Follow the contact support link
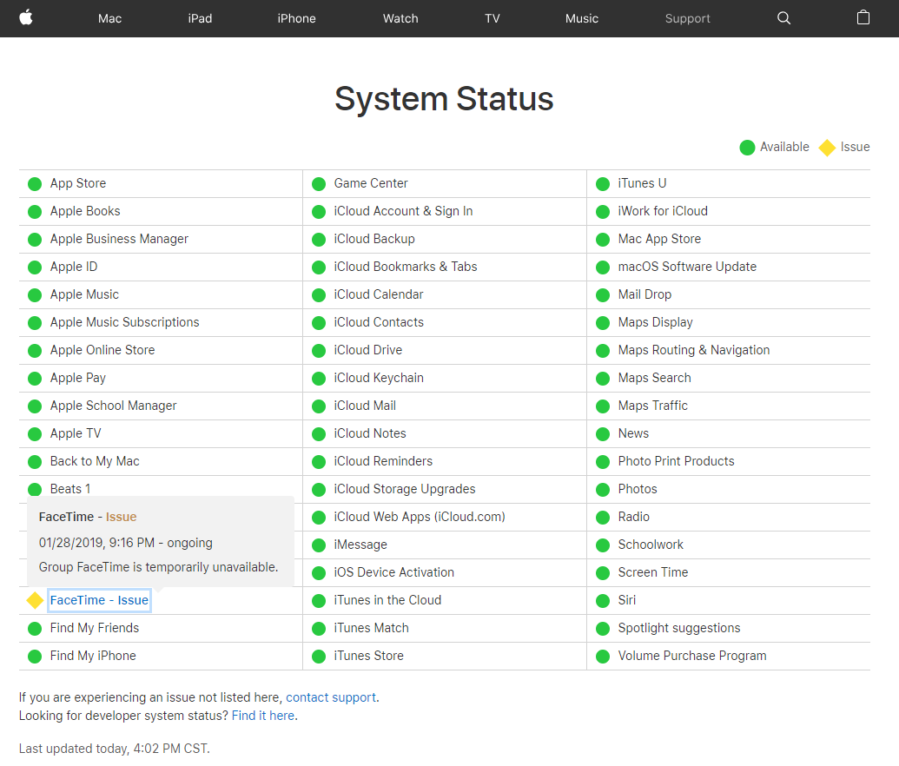Image resolution: width=899 pixels, height=766 pixels. [331, 697]
